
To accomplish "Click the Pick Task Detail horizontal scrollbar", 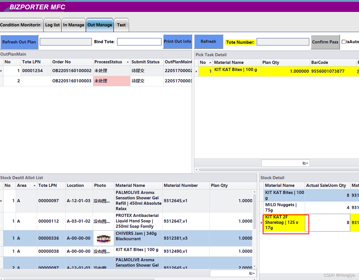I will click(x=279, y=170).
